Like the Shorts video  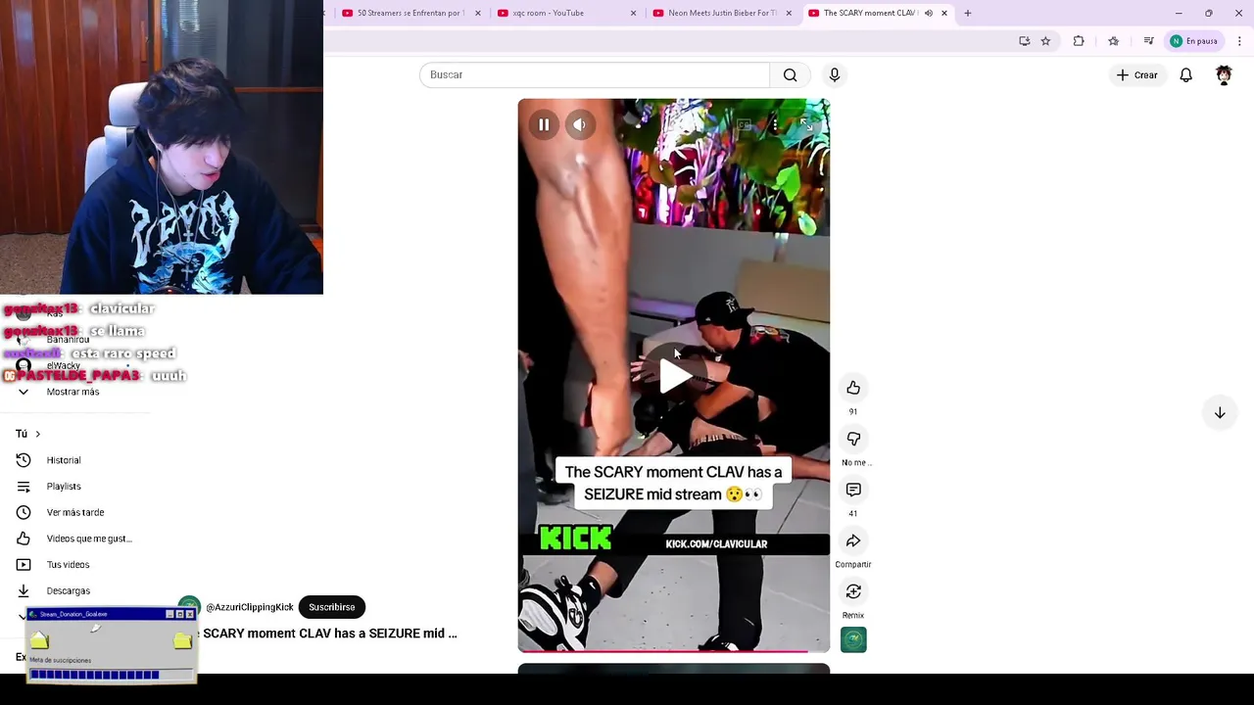(x=853, y=388)
